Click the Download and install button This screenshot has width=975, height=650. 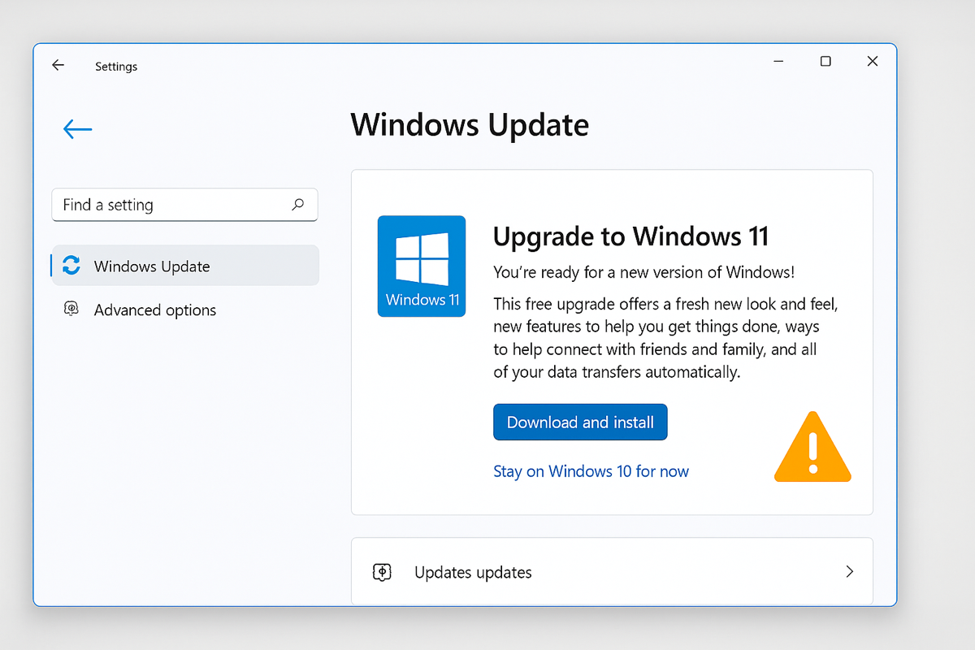(x=580, y=422)
